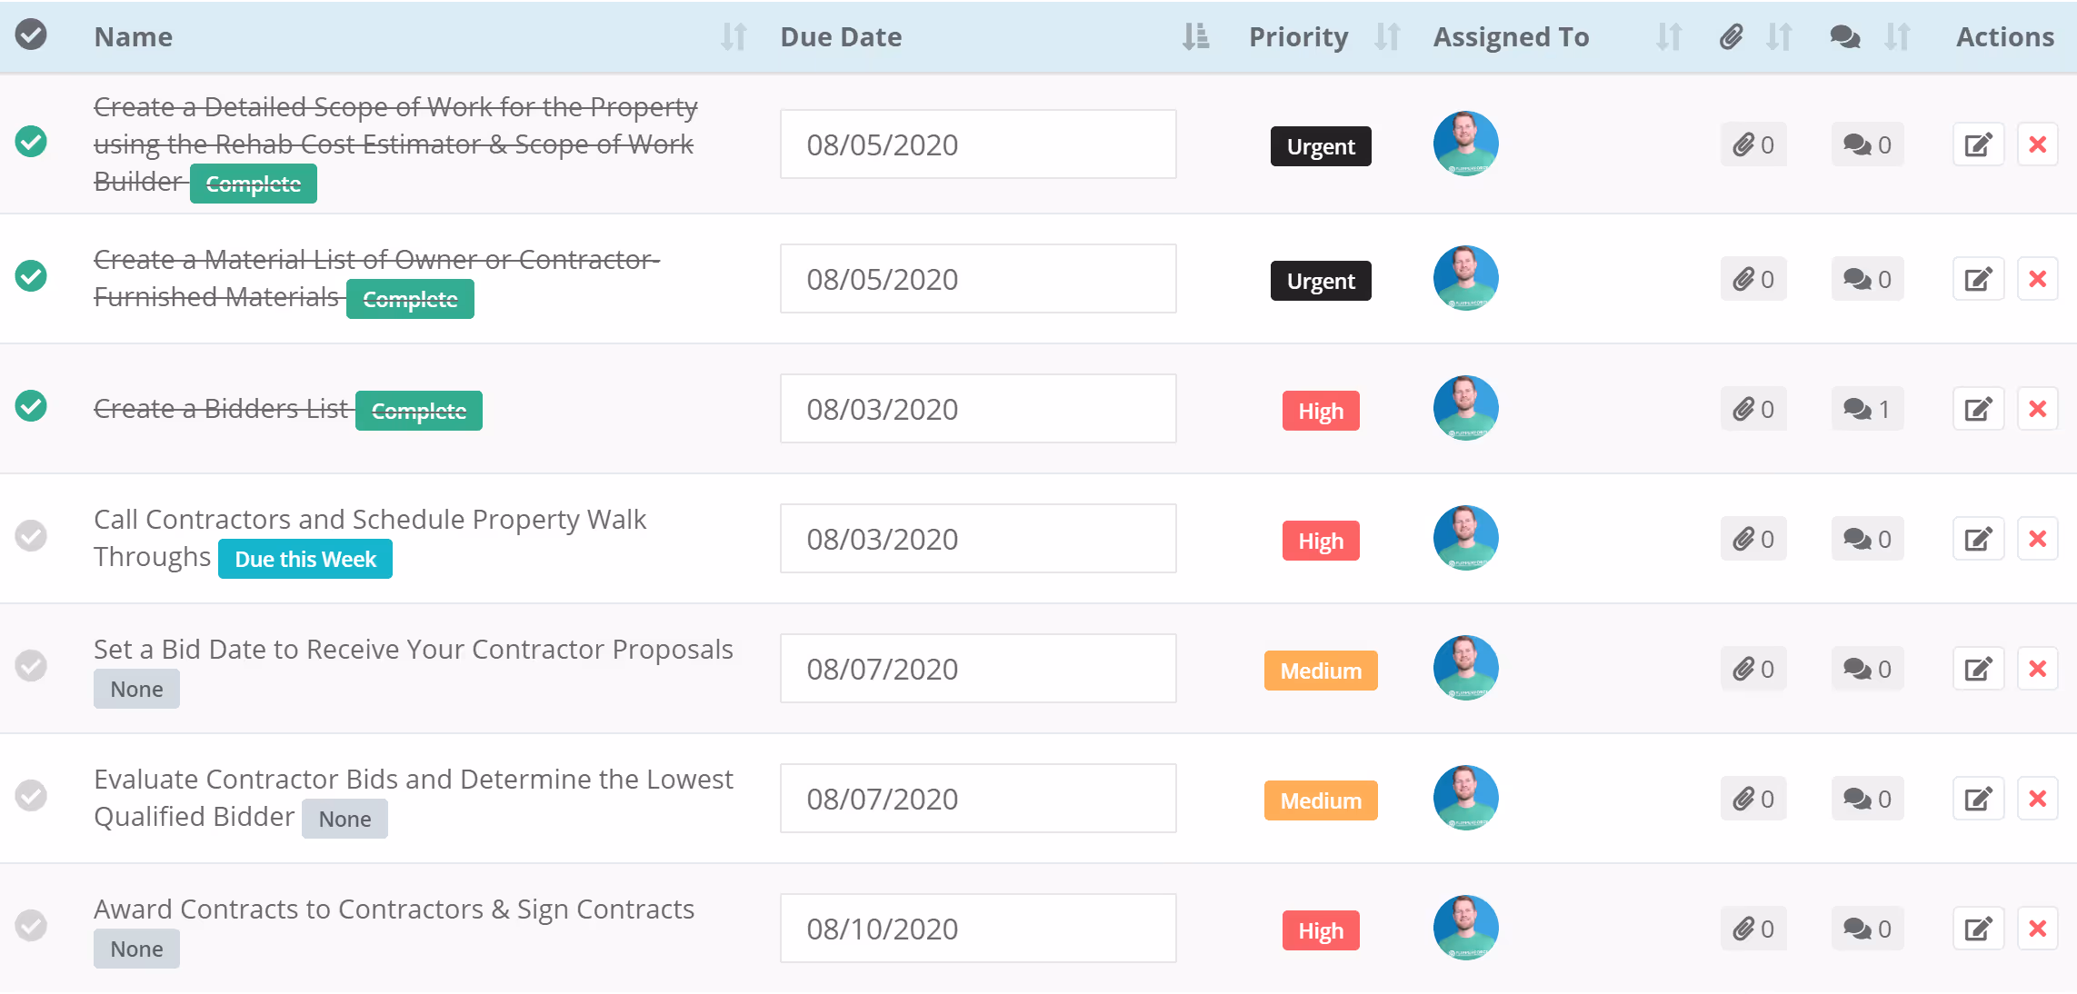Delete the 'Call Contractors' task

click(x=2038, y=539)
